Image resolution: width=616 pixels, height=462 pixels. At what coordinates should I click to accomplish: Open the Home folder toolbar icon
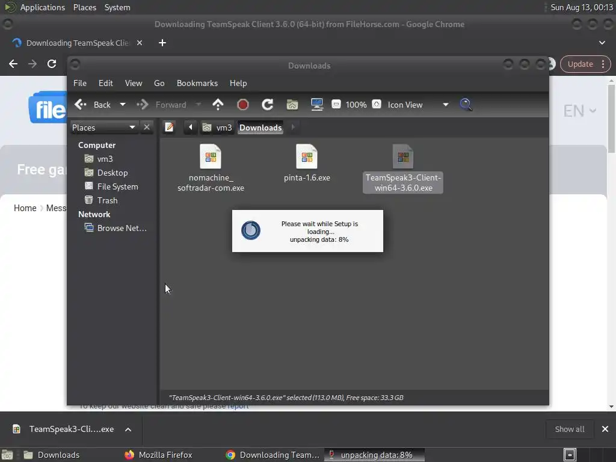click(x=292, y=105)
